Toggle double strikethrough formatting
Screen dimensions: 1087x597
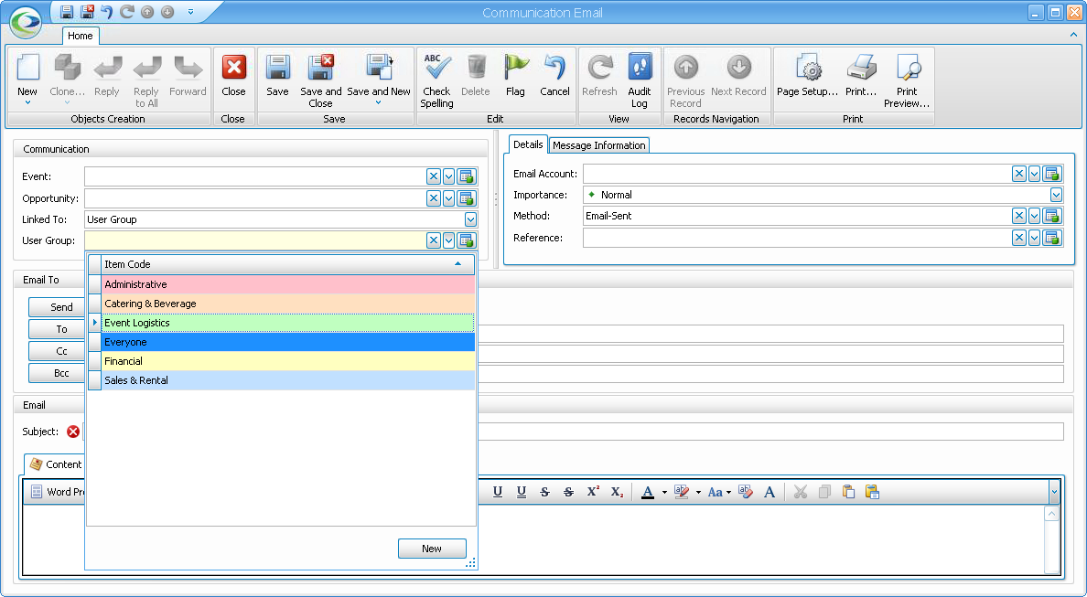(568, 492)
